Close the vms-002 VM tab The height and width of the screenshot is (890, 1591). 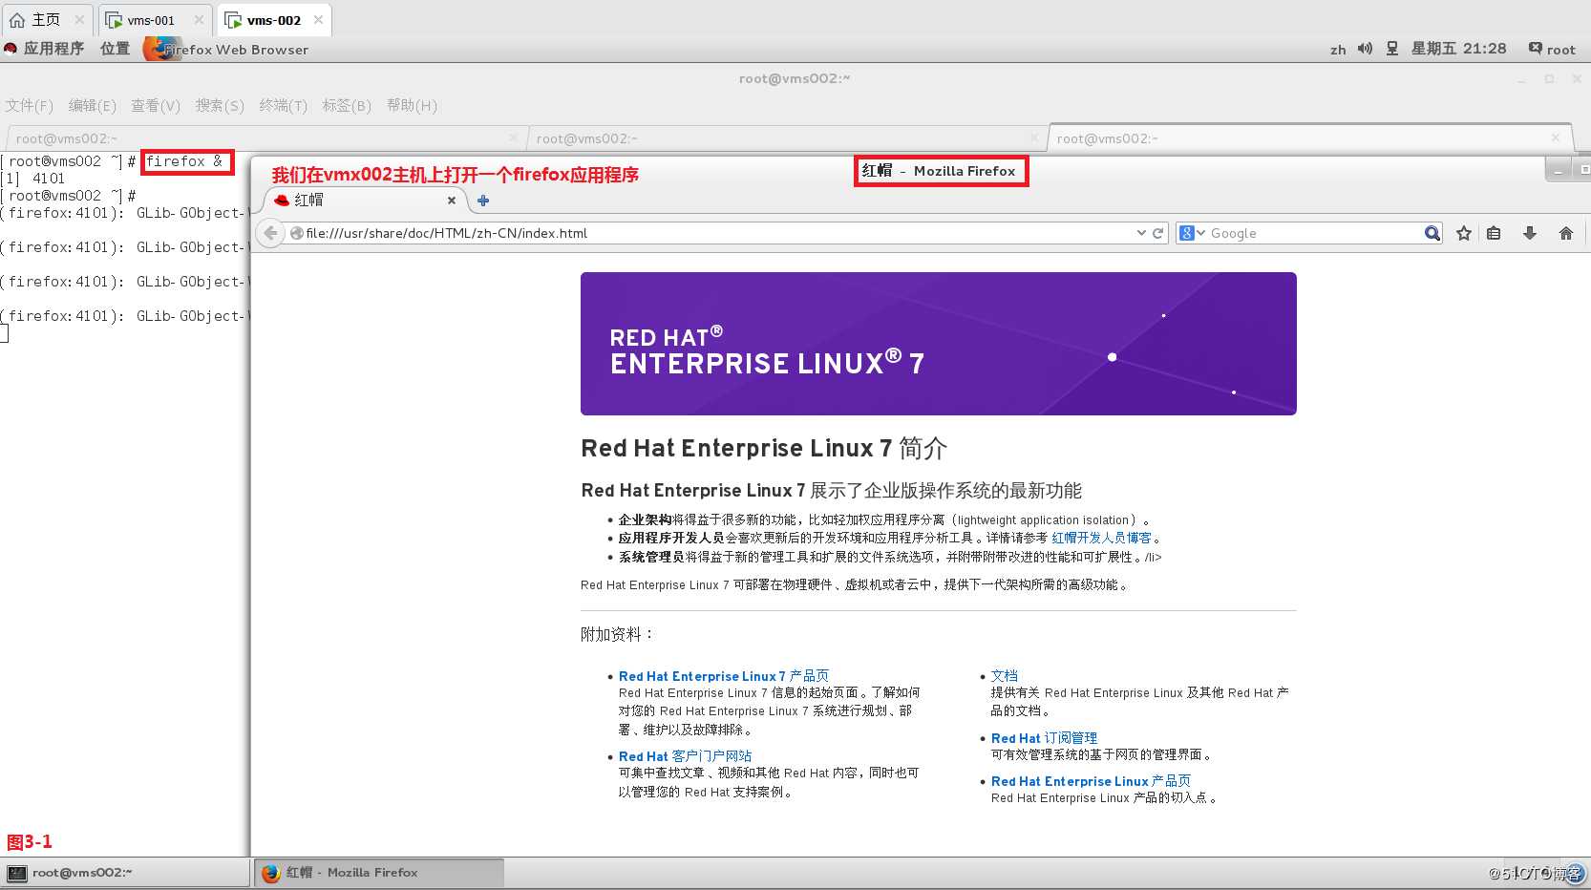coord(318,20)
